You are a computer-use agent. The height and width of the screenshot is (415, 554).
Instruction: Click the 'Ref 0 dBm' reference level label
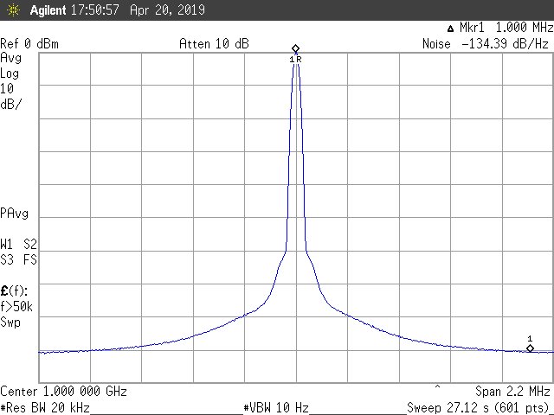[29, 44]
